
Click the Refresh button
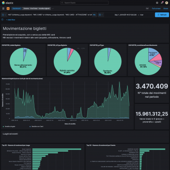162,15
